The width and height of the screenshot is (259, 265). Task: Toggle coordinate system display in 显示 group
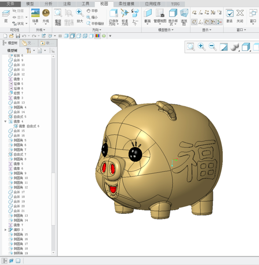(x=213, y=12)
